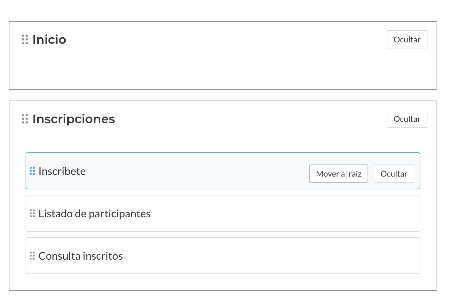The image size is (449, 298).
Task: Click the Inscripciones section title
Action: [74, 119]
